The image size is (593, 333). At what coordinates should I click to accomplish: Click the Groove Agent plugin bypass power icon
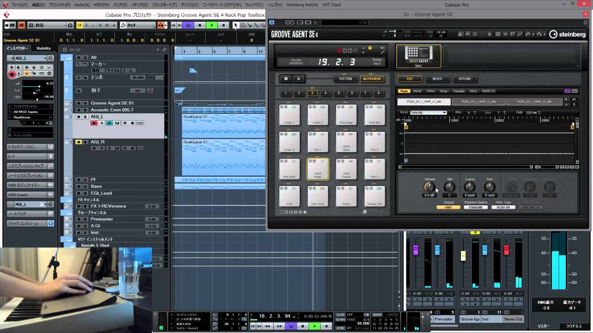coord(271,22)
